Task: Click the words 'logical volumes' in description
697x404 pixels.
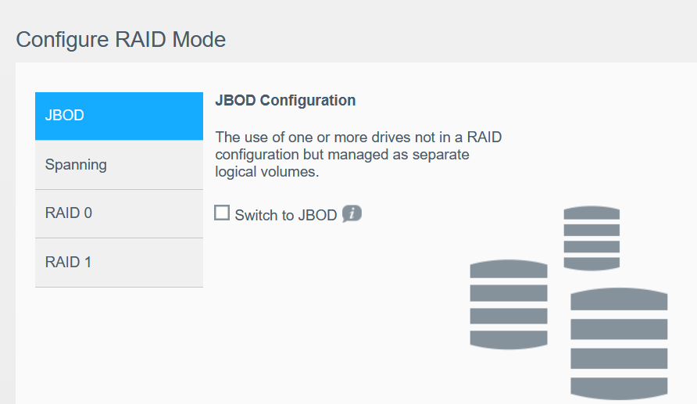Action: [x=266, y=172]
